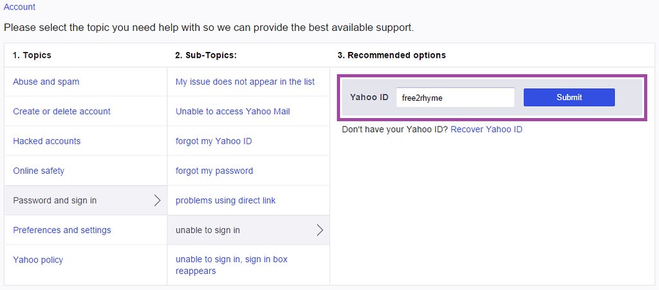Click the 1. Topics column header
The height and width of the screenshot is (290, 659).
32,55
